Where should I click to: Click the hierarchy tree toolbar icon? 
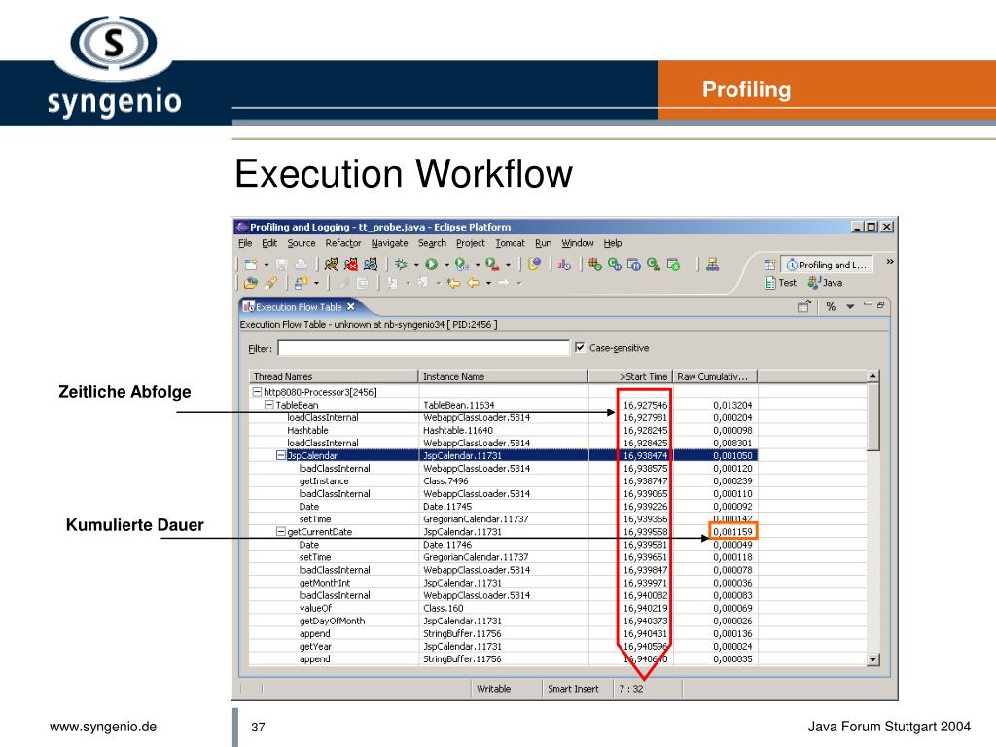pos(713,265)
